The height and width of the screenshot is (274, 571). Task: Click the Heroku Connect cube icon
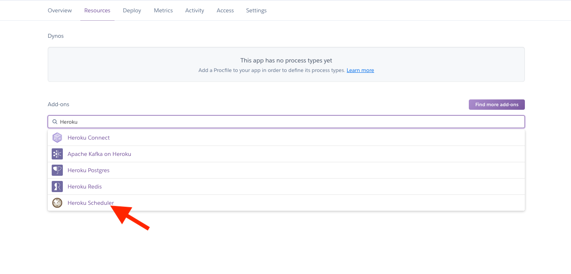click(57, 138)
